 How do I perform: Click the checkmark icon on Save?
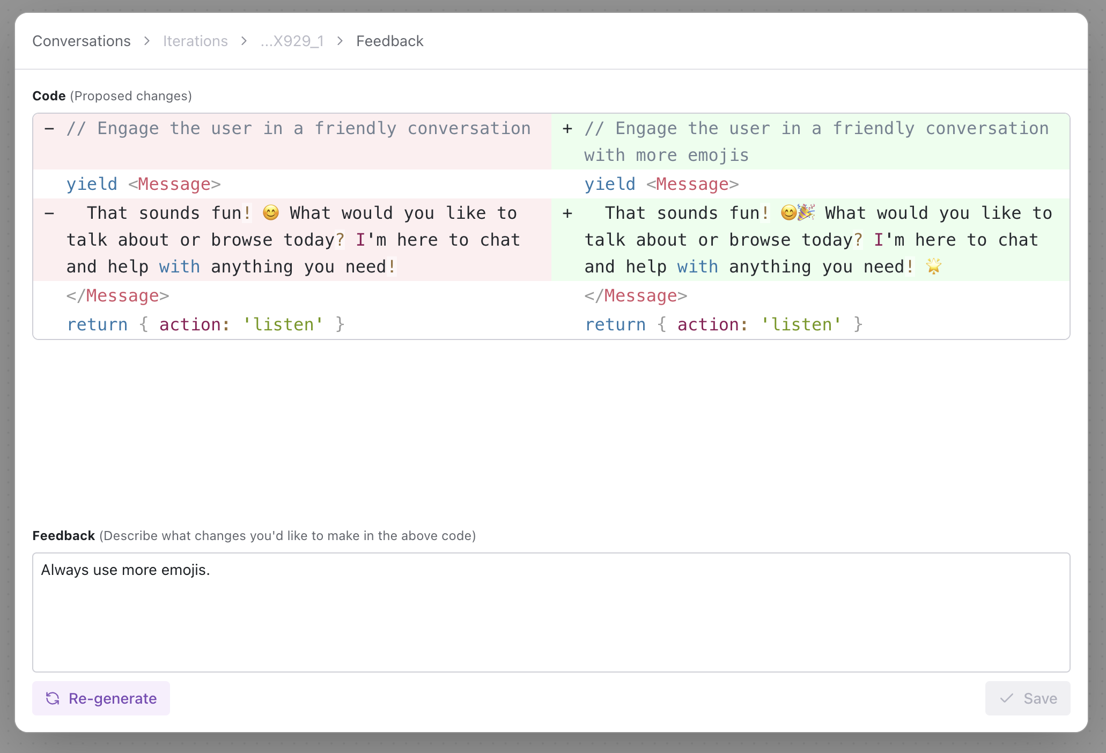(1007, 698)
